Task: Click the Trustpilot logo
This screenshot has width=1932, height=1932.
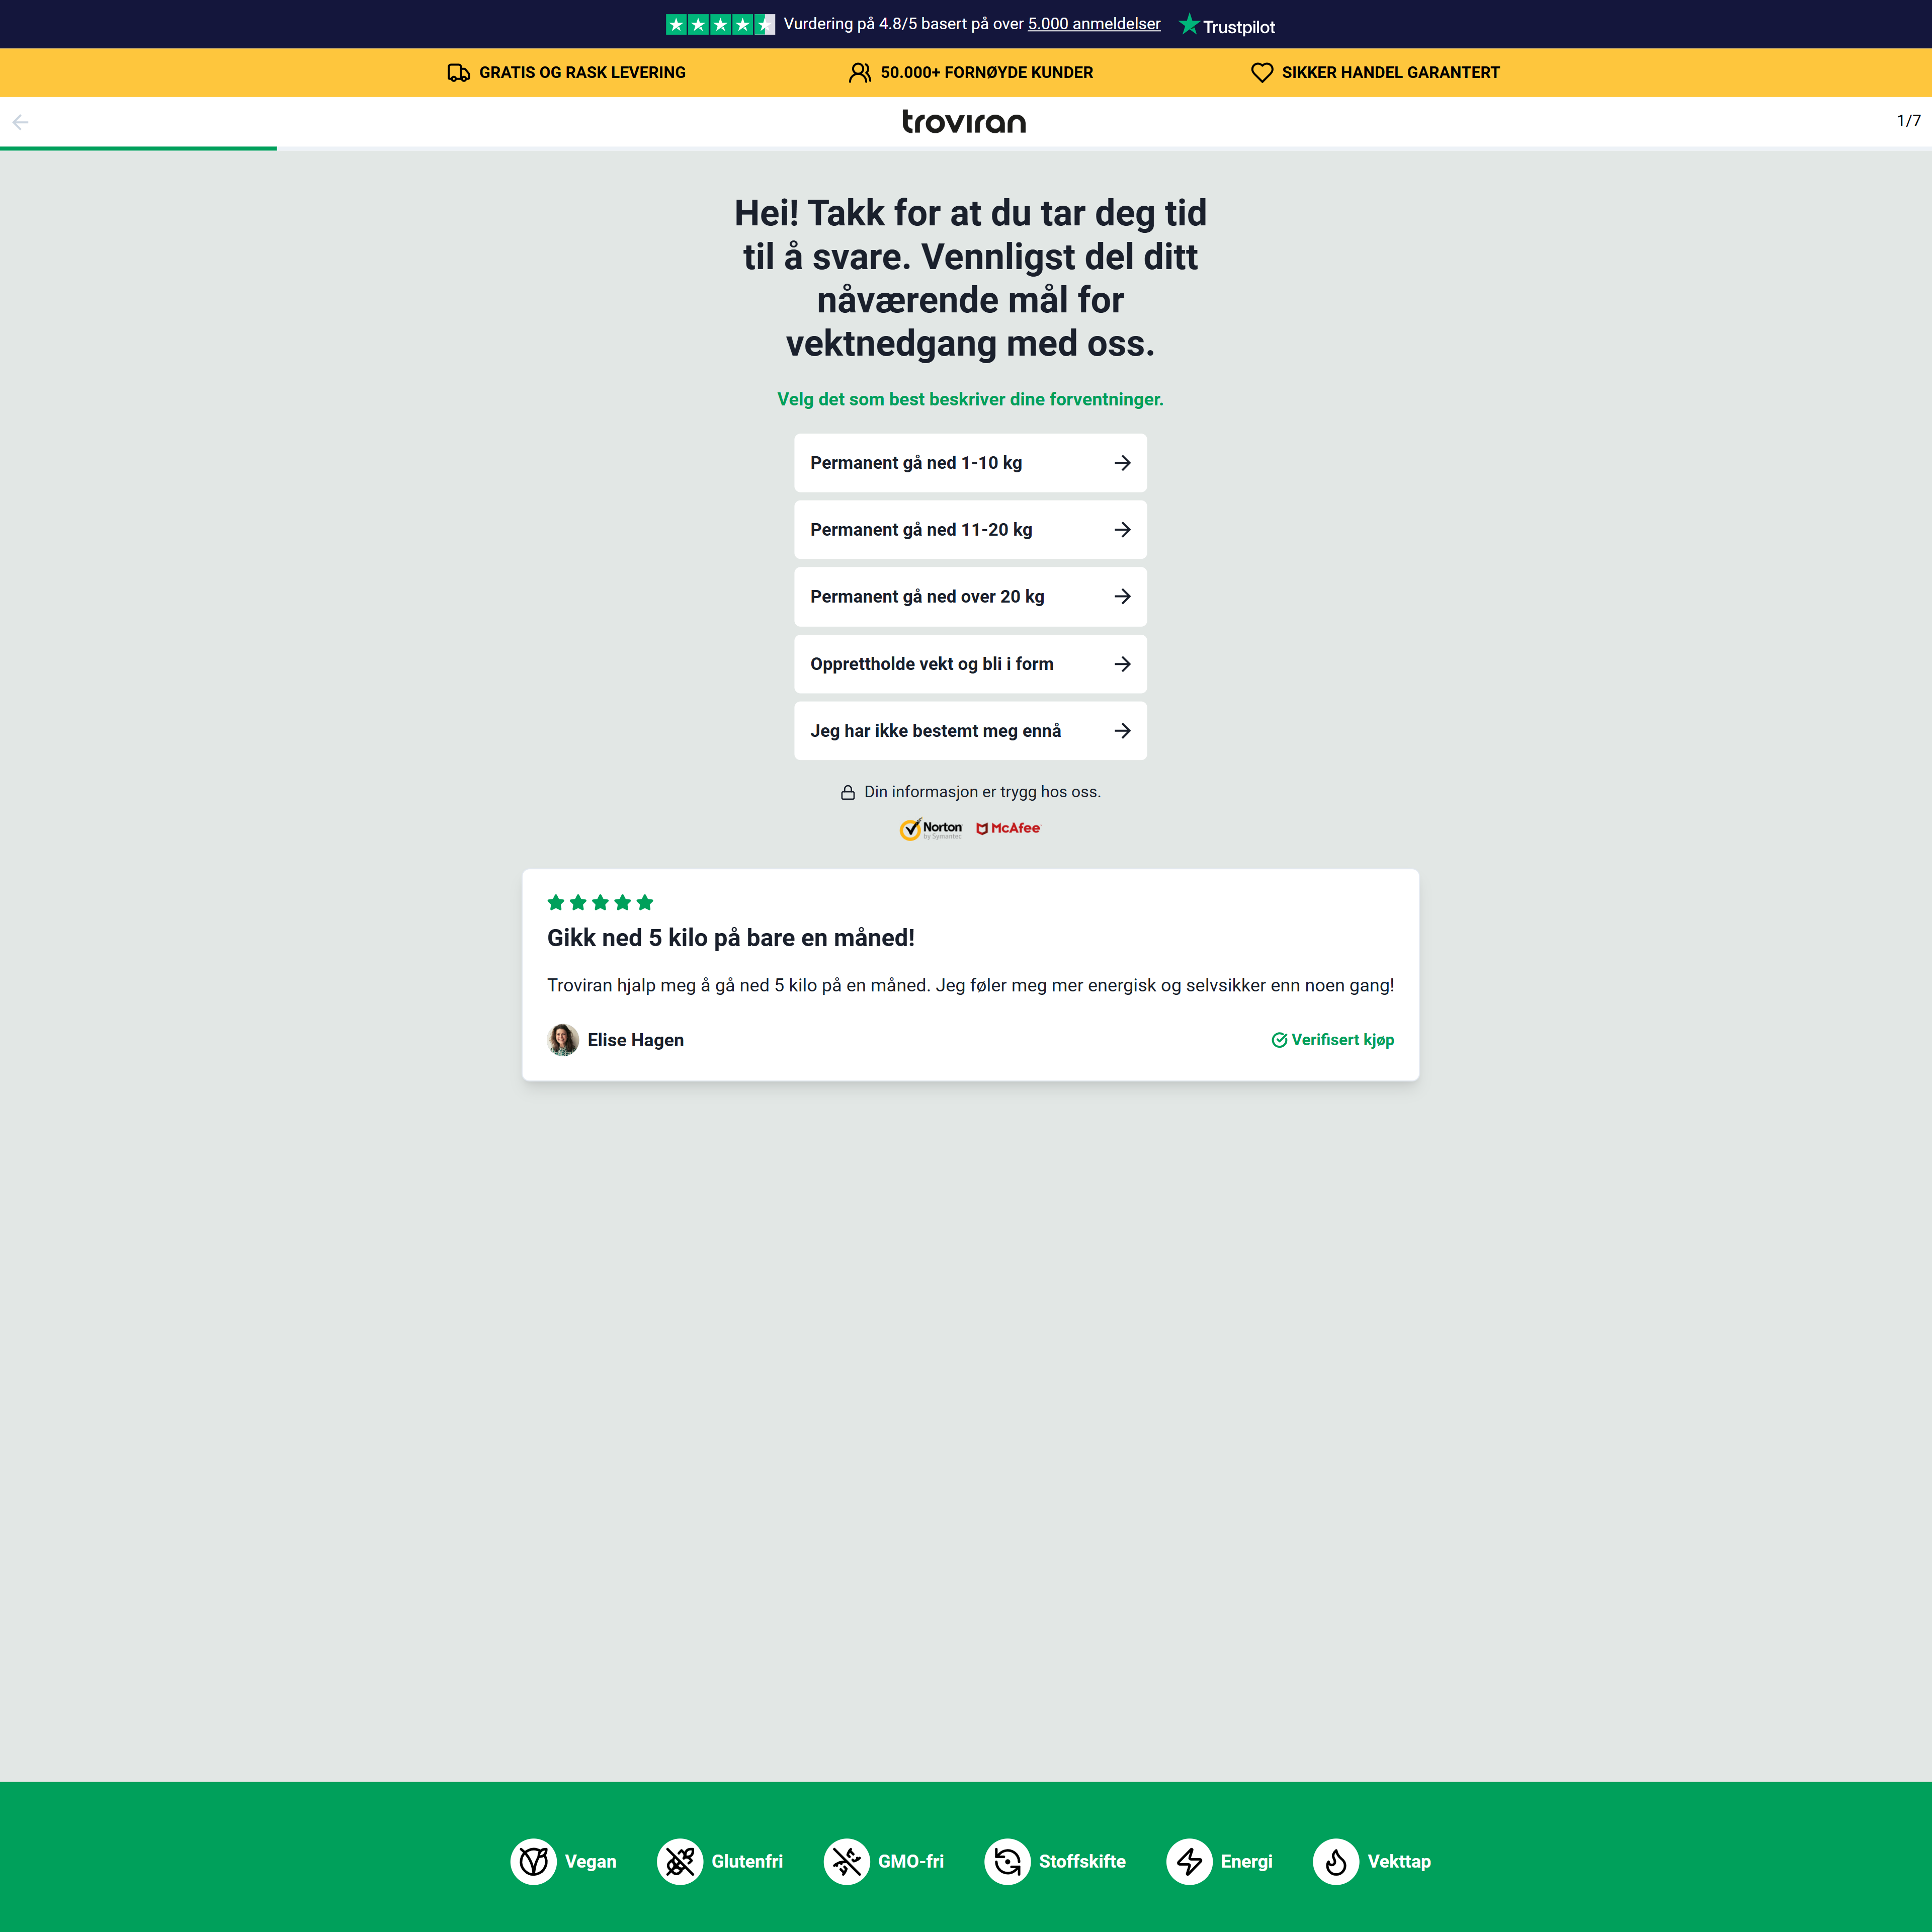Action: click(1226, 25)
